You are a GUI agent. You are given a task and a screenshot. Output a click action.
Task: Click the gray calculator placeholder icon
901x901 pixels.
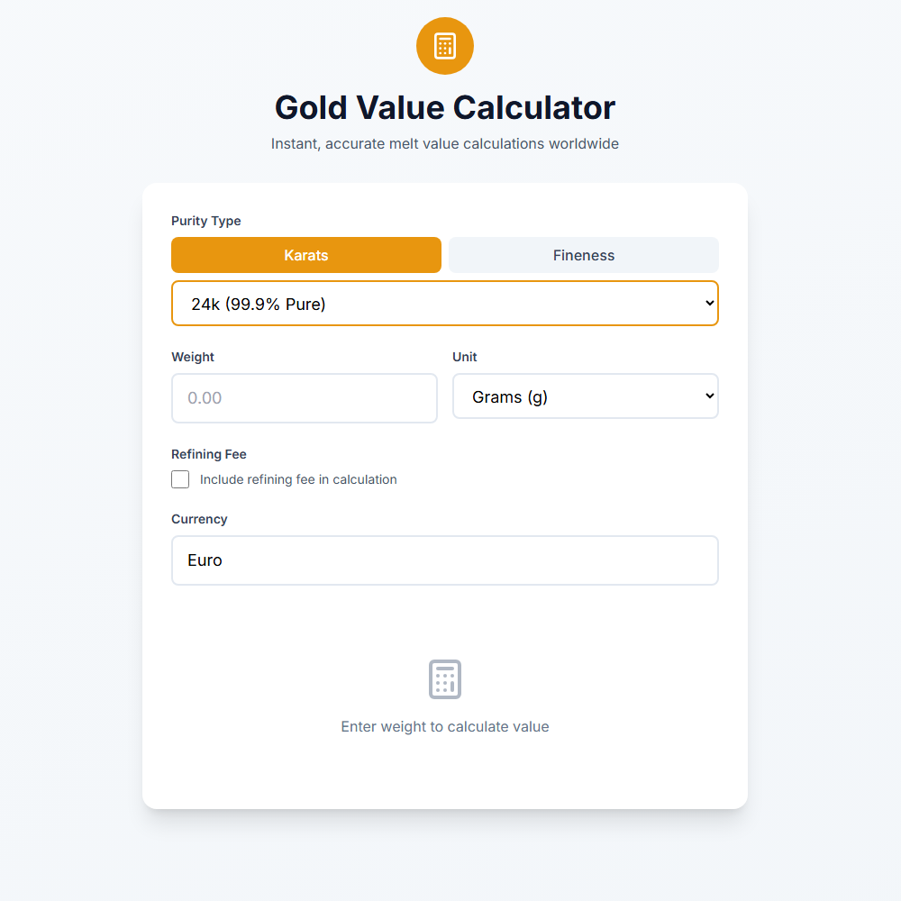[x=444, y=679]
